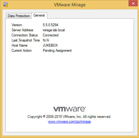The width and height of the screenshot is (139, 138).
Task: Click the Host Name label
Action: click(x=20, y=45)
